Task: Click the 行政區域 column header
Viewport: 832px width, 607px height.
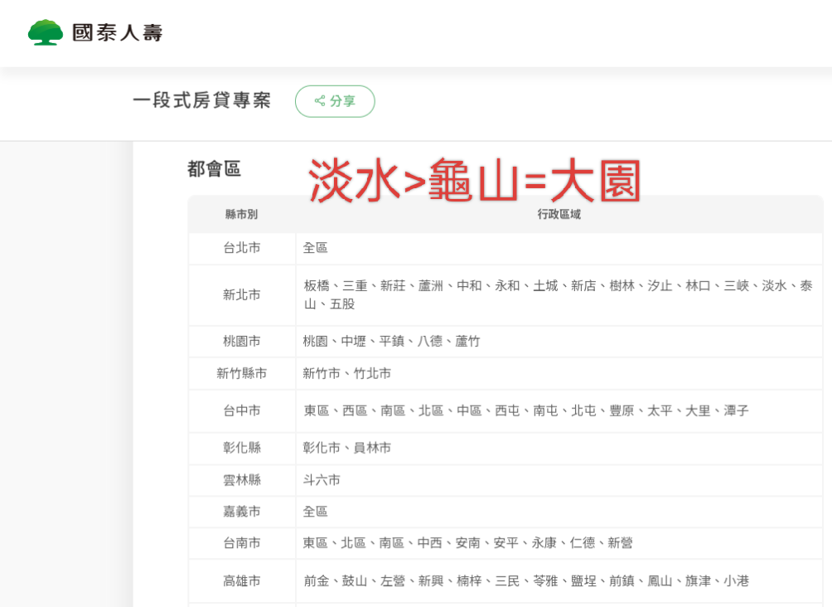Action: tap(559, 215)
